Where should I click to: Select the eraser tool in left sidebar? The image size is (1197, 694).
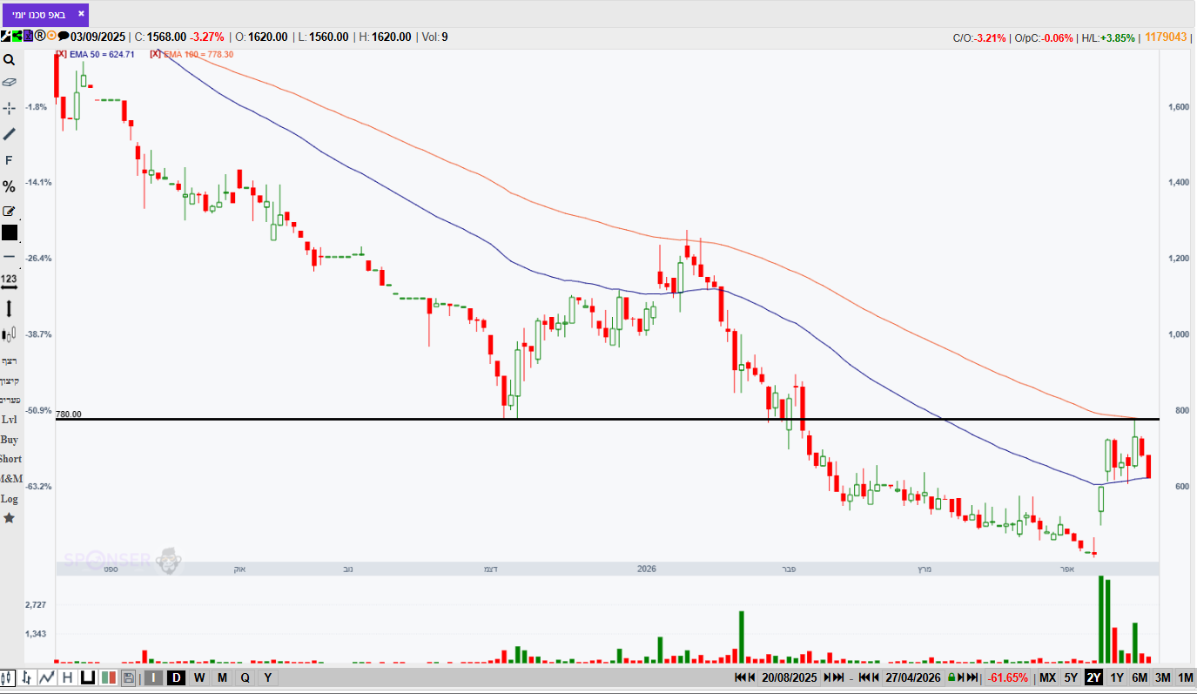[9, 83]
